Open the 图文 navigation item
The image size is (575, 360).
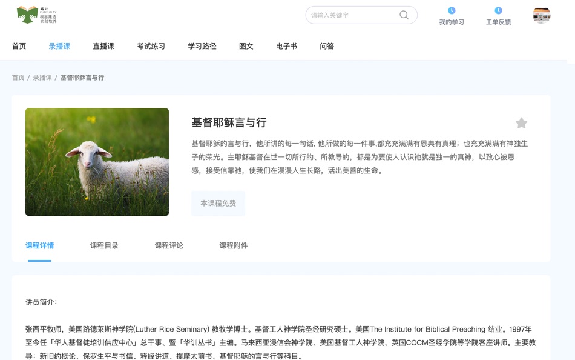(x=246, y=46)
